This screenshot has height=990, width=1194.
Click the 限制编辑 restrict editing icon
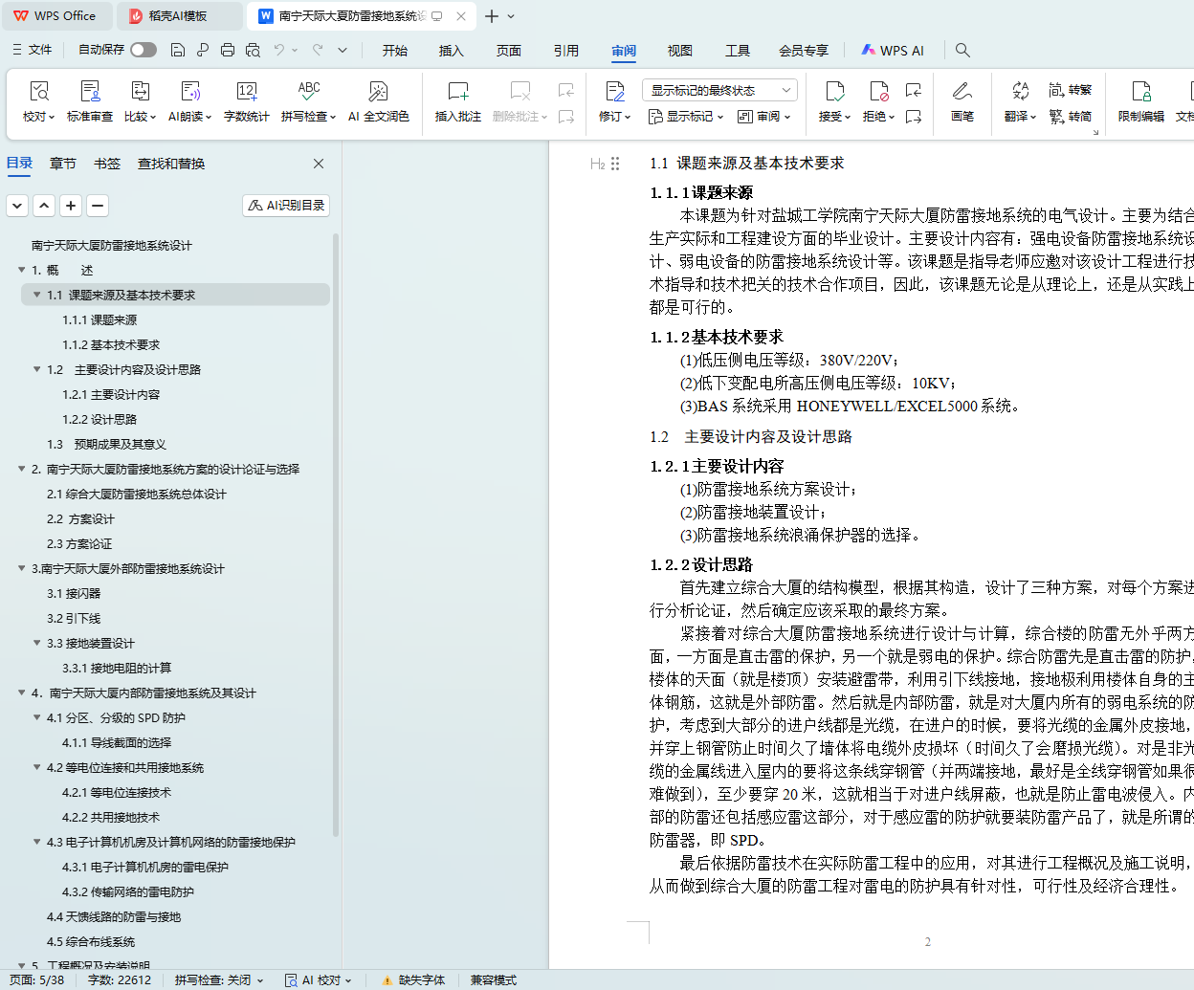[x=1140, y=93]
